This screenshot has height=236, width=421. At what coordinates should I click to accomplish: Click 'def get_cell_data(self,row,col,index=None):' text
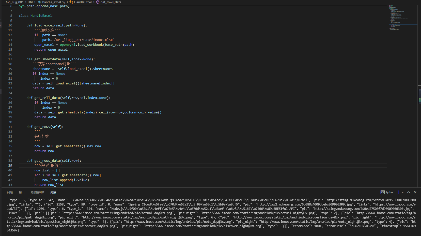(x=69, y=98)
